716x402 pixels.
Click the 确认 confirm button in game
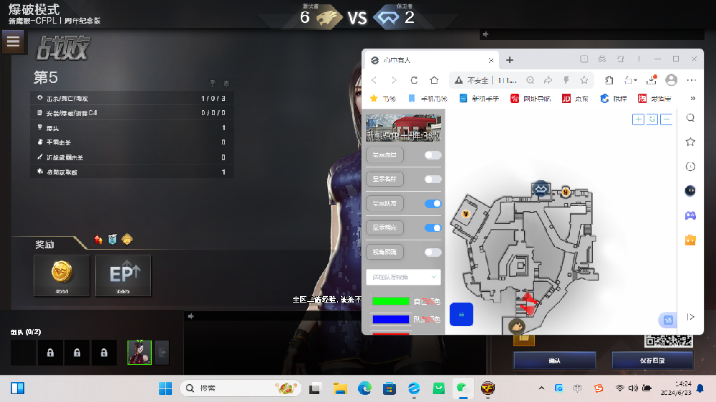coord(555,361)
